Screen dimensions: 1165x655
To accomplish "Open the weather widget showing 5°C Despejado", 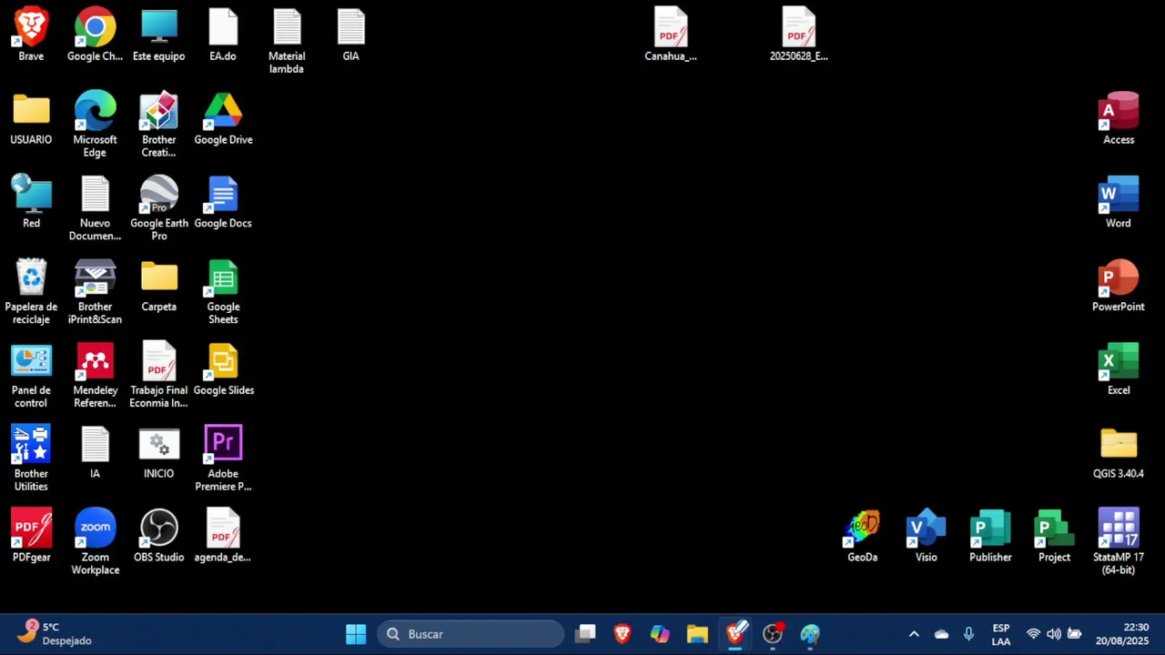I will coord(56,633).
